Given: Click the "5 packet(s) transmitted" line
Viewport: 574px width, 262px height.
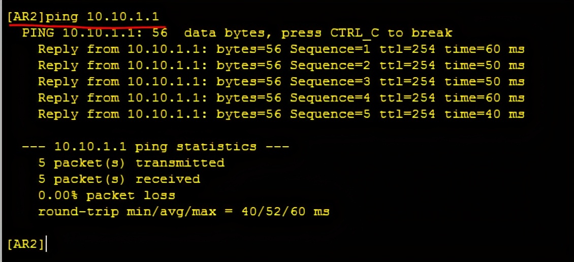Looking at the screenshot, I should tap(131, 163).
